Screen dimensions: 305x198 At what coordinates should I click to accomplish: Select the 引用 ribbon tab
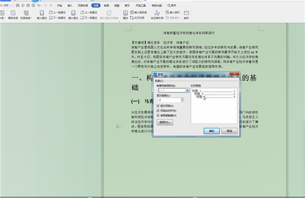tap(96, 6)
